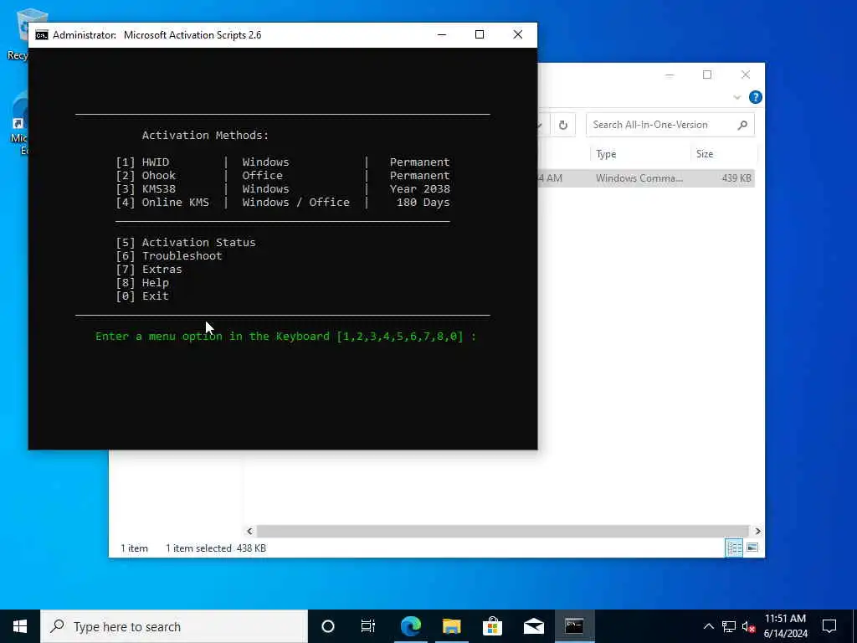Click the [6] Troubleshoot line
857x643 pixels.
tap(169, 256)
